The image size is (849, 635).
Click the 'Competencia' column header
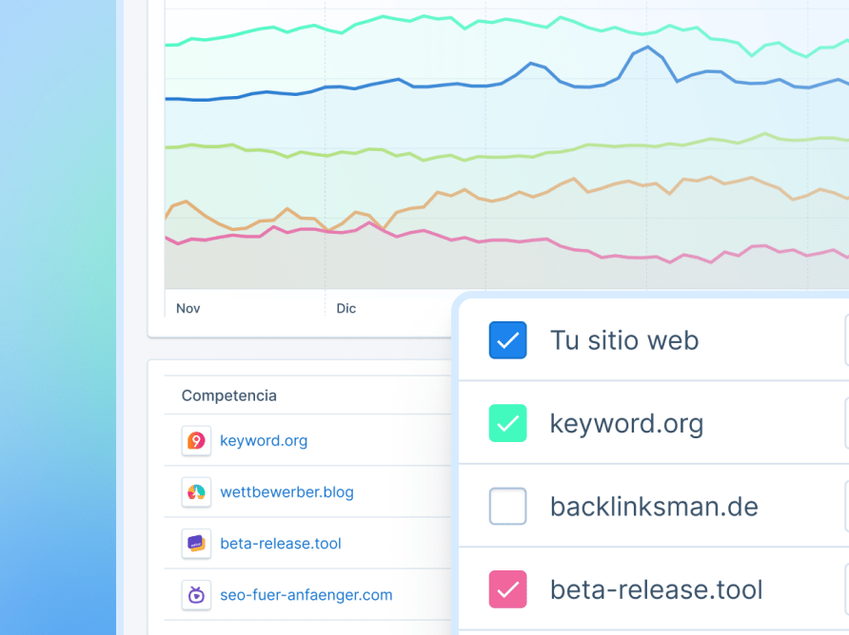click(x=228, y=395)
